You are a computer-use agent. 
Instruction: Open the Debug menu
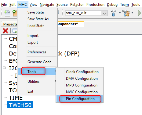pos(112,5)
